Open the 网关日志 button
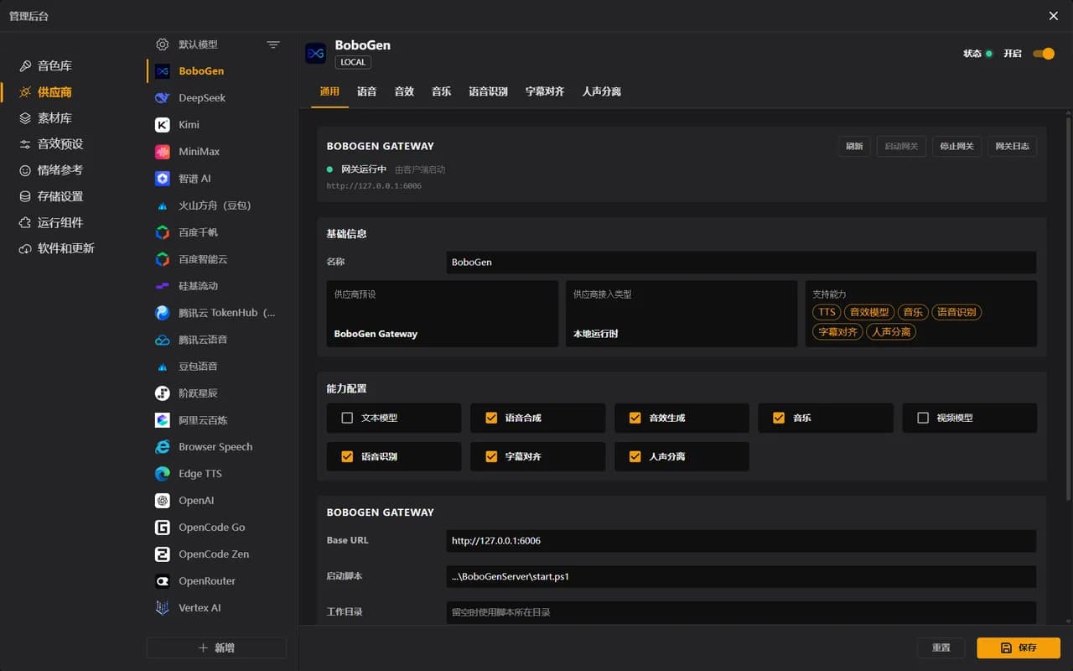The image size is (1073, 671). point(1012,146)
